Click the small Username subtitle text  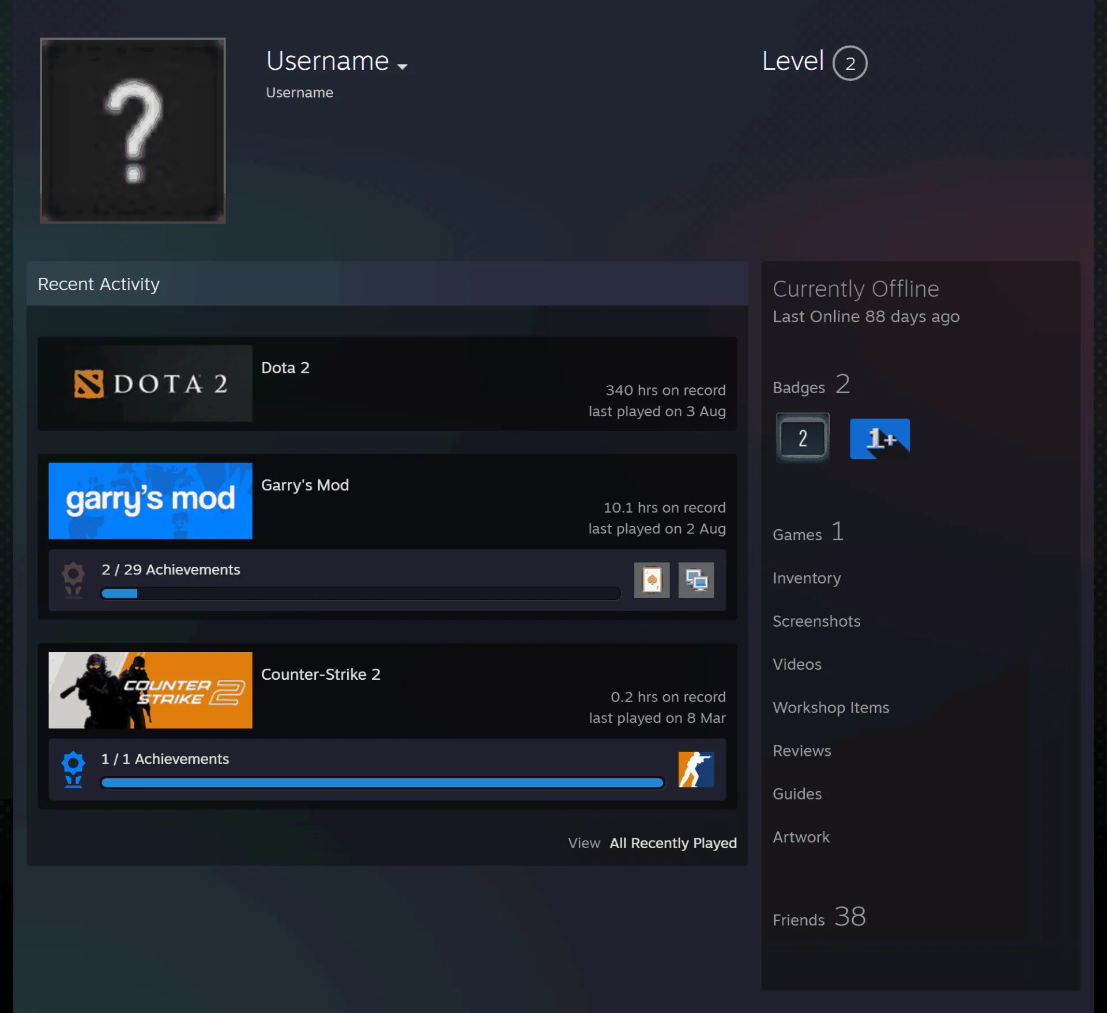[299, 92]
